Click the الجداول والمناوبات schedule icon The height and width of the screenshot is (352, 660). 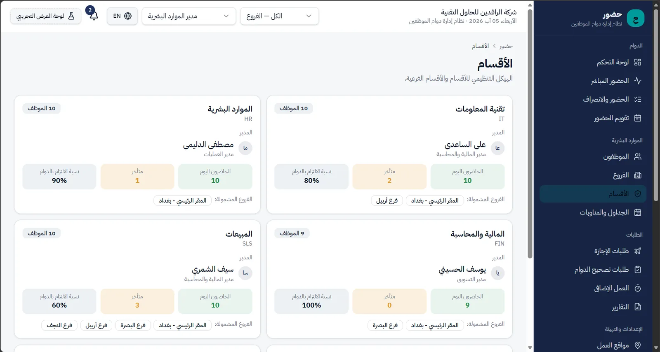[x=638, y=212]
